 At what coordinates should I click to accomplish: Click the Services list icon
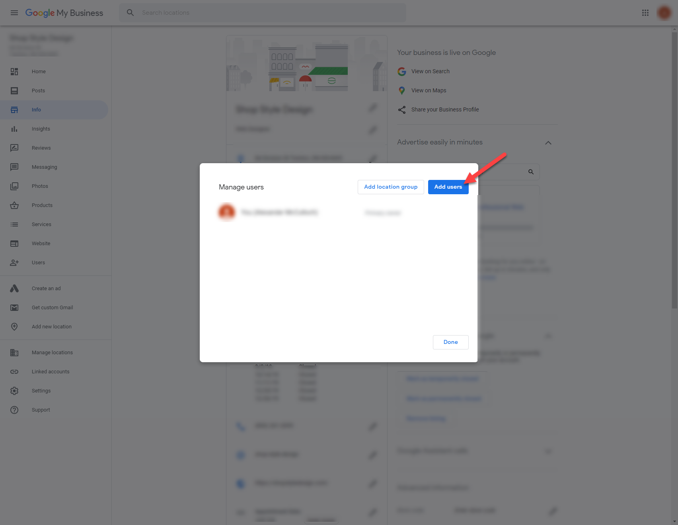point(14,224)
